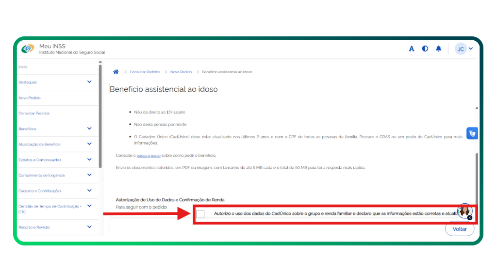Expand the Benefícios sidebar section
497x260 pixels.
89,128
